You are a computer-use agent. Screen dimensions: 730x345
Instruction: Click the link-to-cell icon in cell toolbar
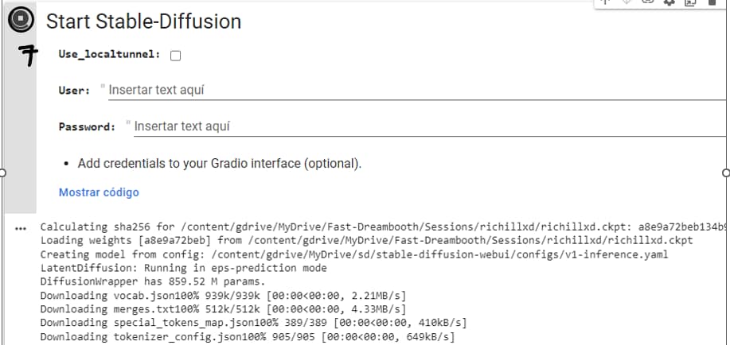627,3
